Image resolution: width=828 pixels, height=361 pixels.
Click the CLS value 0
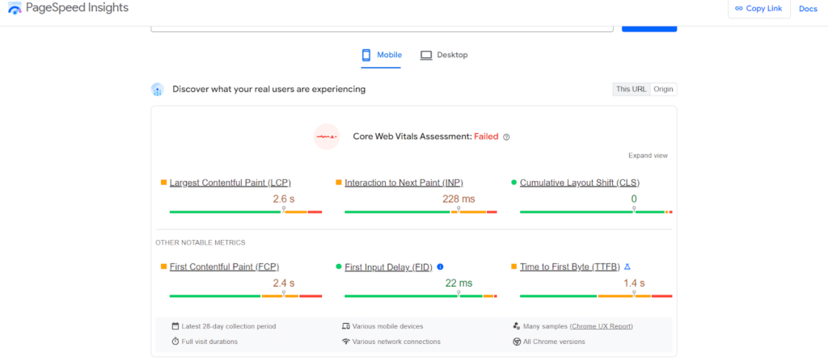point(634,199)
